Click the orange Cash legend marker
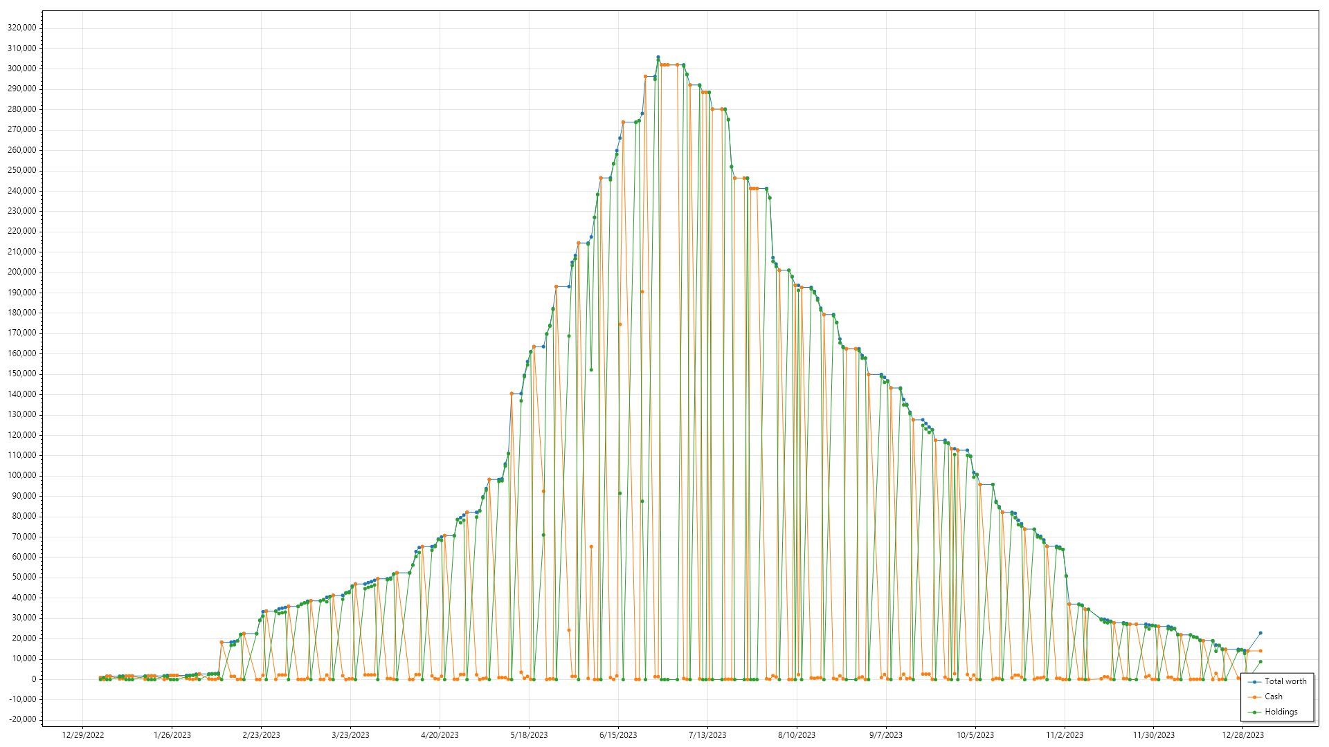 [1254, 697]
